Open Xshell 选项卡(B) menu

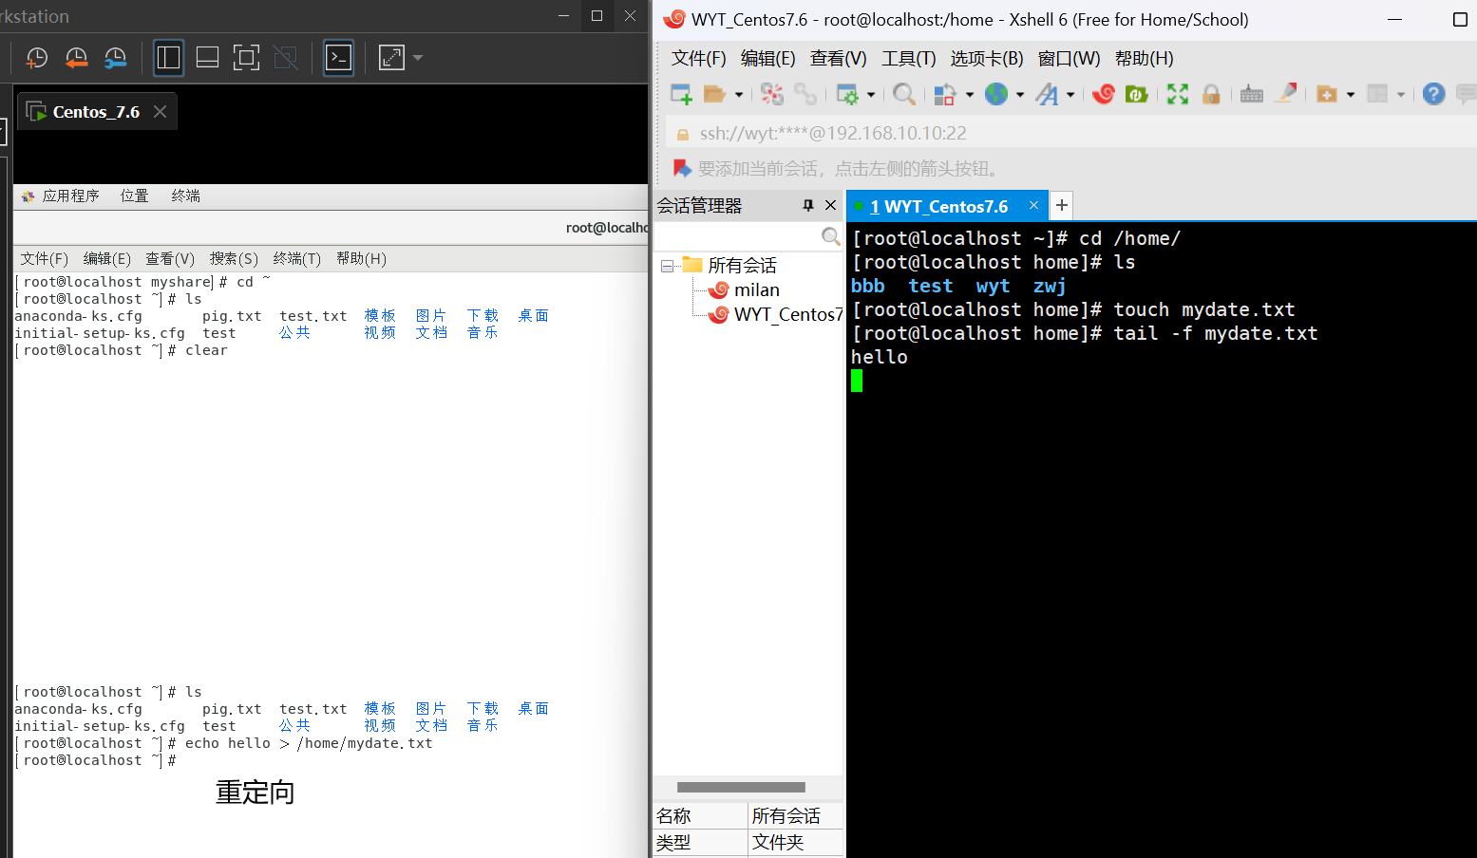987,59
